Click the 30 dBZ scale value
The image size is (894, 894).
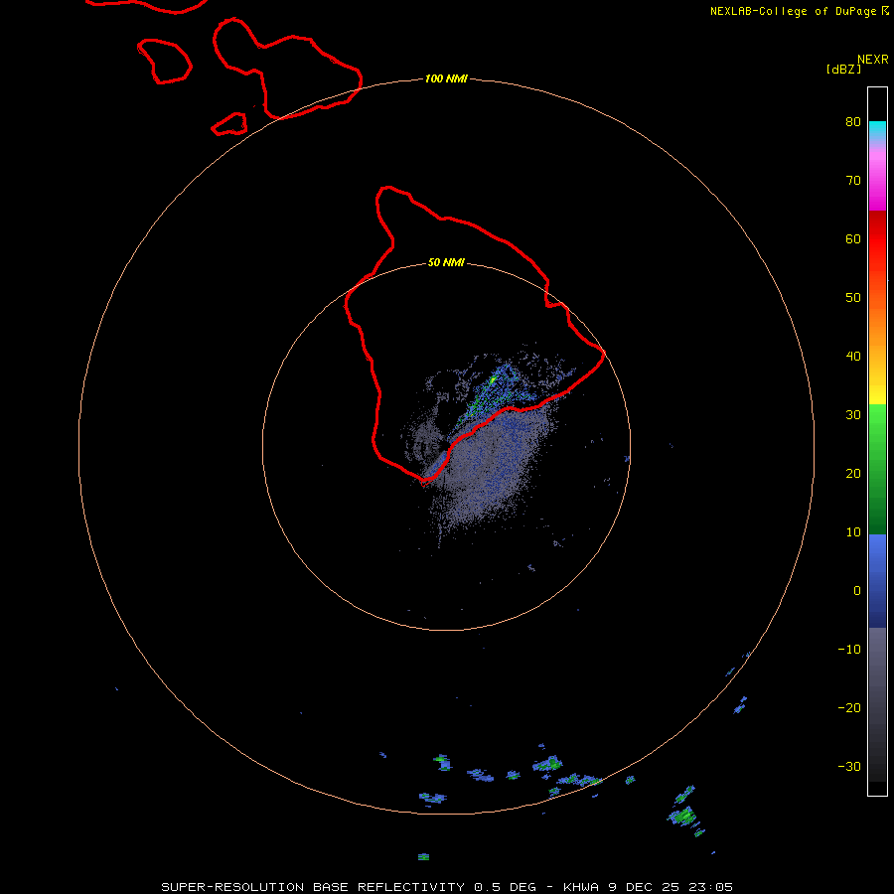pyautogui.click(x=853, y=414)
